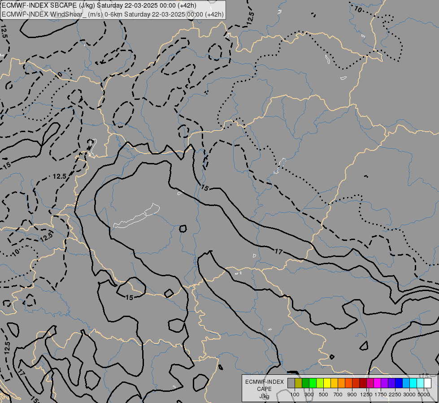Pick the crimson-pink swatch right of 1250
This screenshot has width=439, height=403.
(x=370, y=383)
